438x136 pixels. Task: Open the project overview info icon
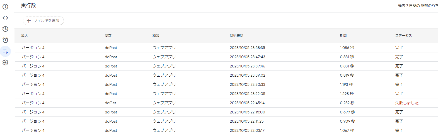coord(5,7)
